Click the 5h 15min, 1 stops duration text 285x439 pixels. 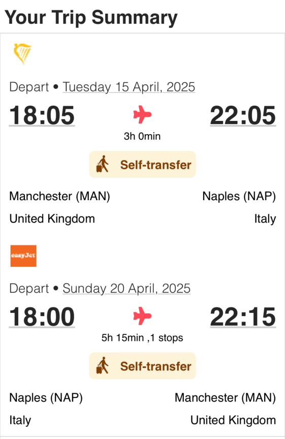(142, 338)
